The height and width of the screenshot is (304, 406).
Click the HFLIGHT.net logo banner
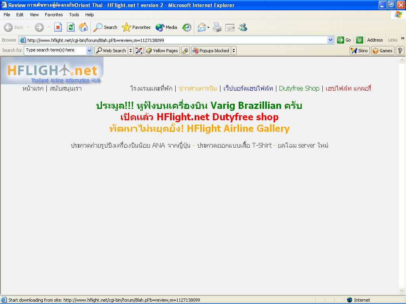(52, 70)
